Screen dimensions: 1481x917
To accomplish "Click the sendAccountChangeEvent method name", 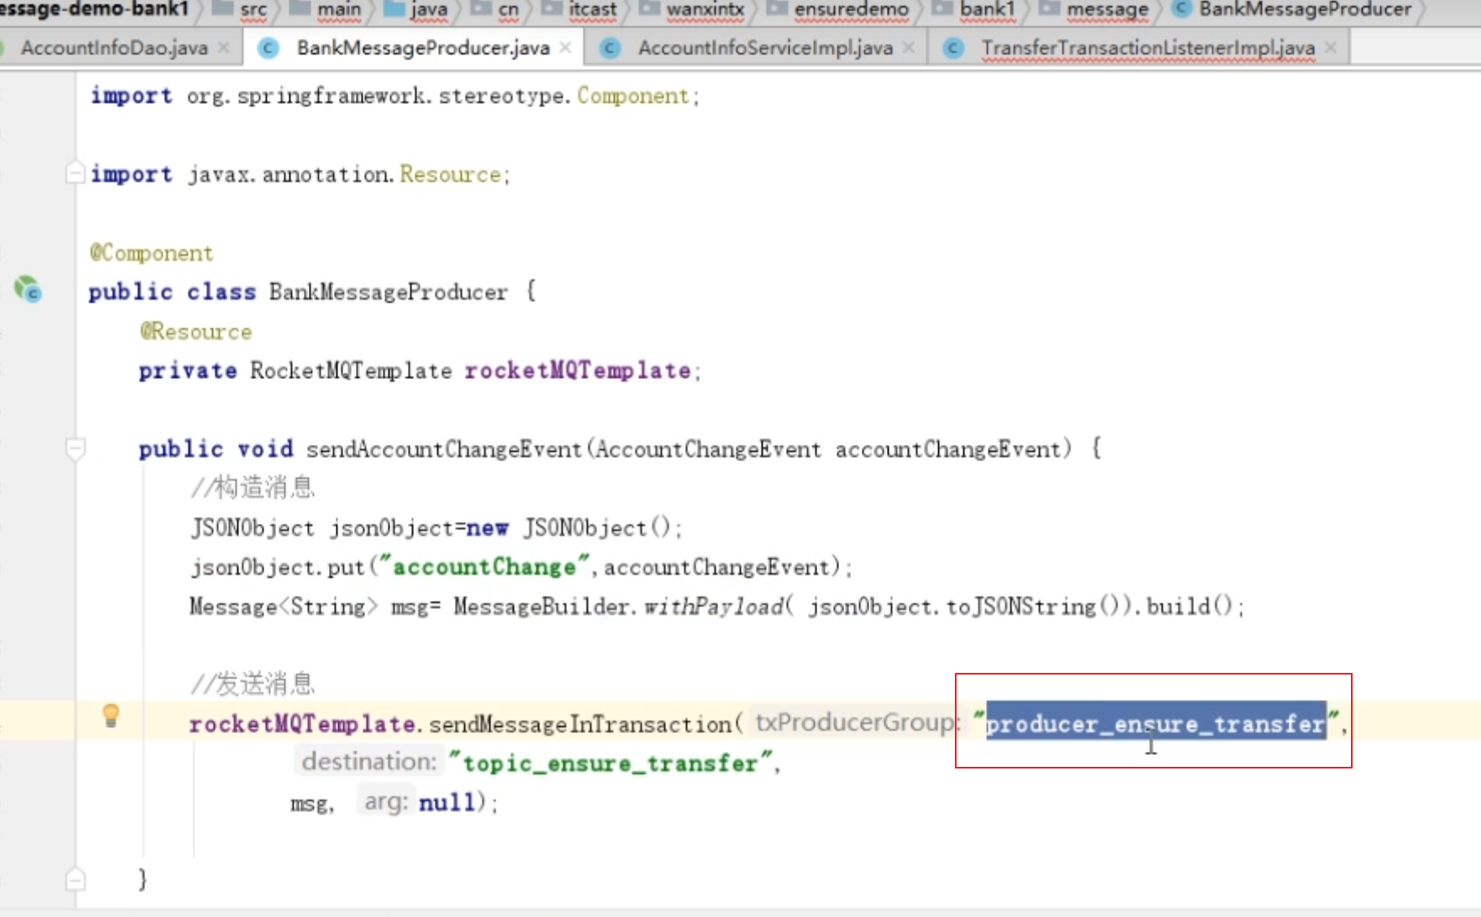I will (444, 449).
